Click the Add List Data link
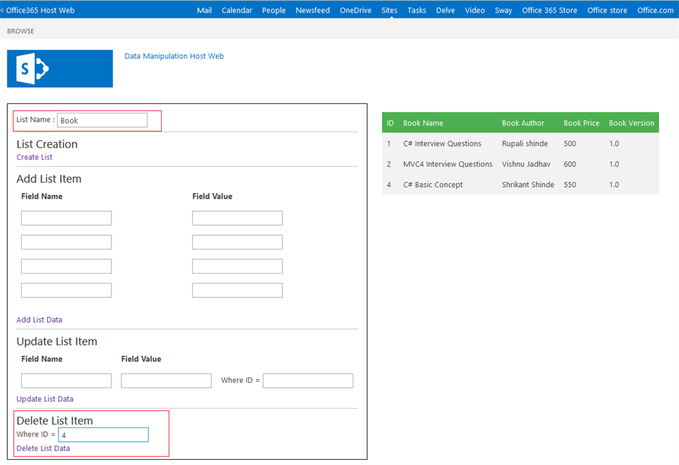 pyautogui.click(x=39, y=320)
